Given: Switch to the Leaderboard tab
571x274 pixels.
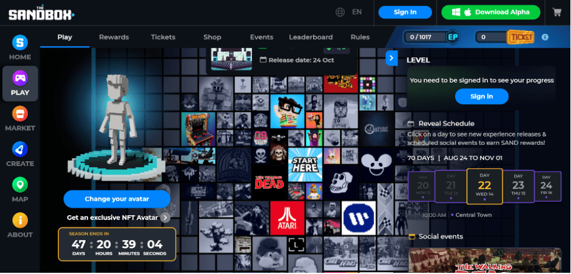Looking at the screenshot, I should pos(311,37).
